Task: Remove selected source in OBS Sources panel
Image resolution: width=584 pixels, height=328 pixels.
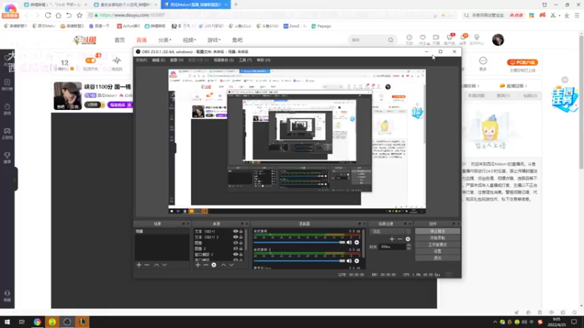Action: point(206,265)
